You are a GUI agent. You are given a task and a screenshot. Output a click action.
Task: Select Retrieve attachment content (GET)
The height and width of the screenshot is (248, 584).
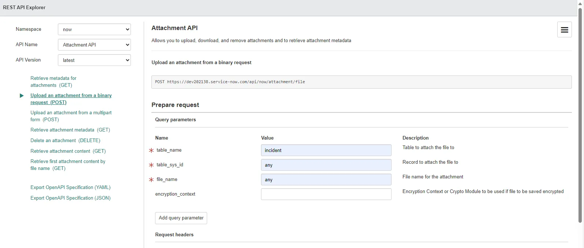68,151
